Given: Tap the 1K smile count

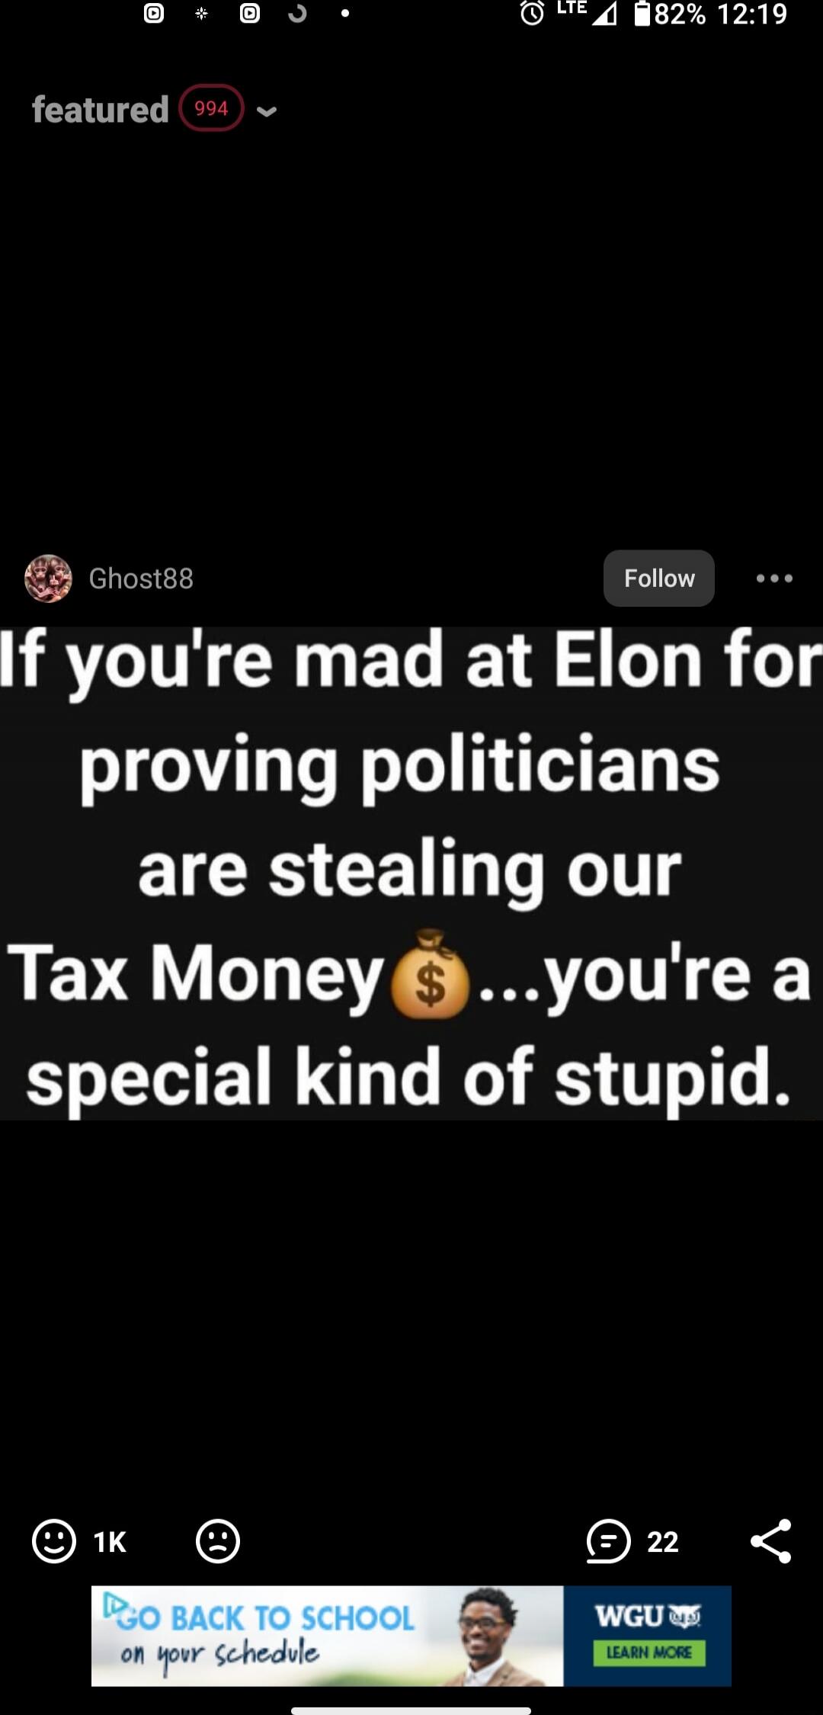Looking at the screenshot, I should pyautogui.click(x=110, y=1542).
